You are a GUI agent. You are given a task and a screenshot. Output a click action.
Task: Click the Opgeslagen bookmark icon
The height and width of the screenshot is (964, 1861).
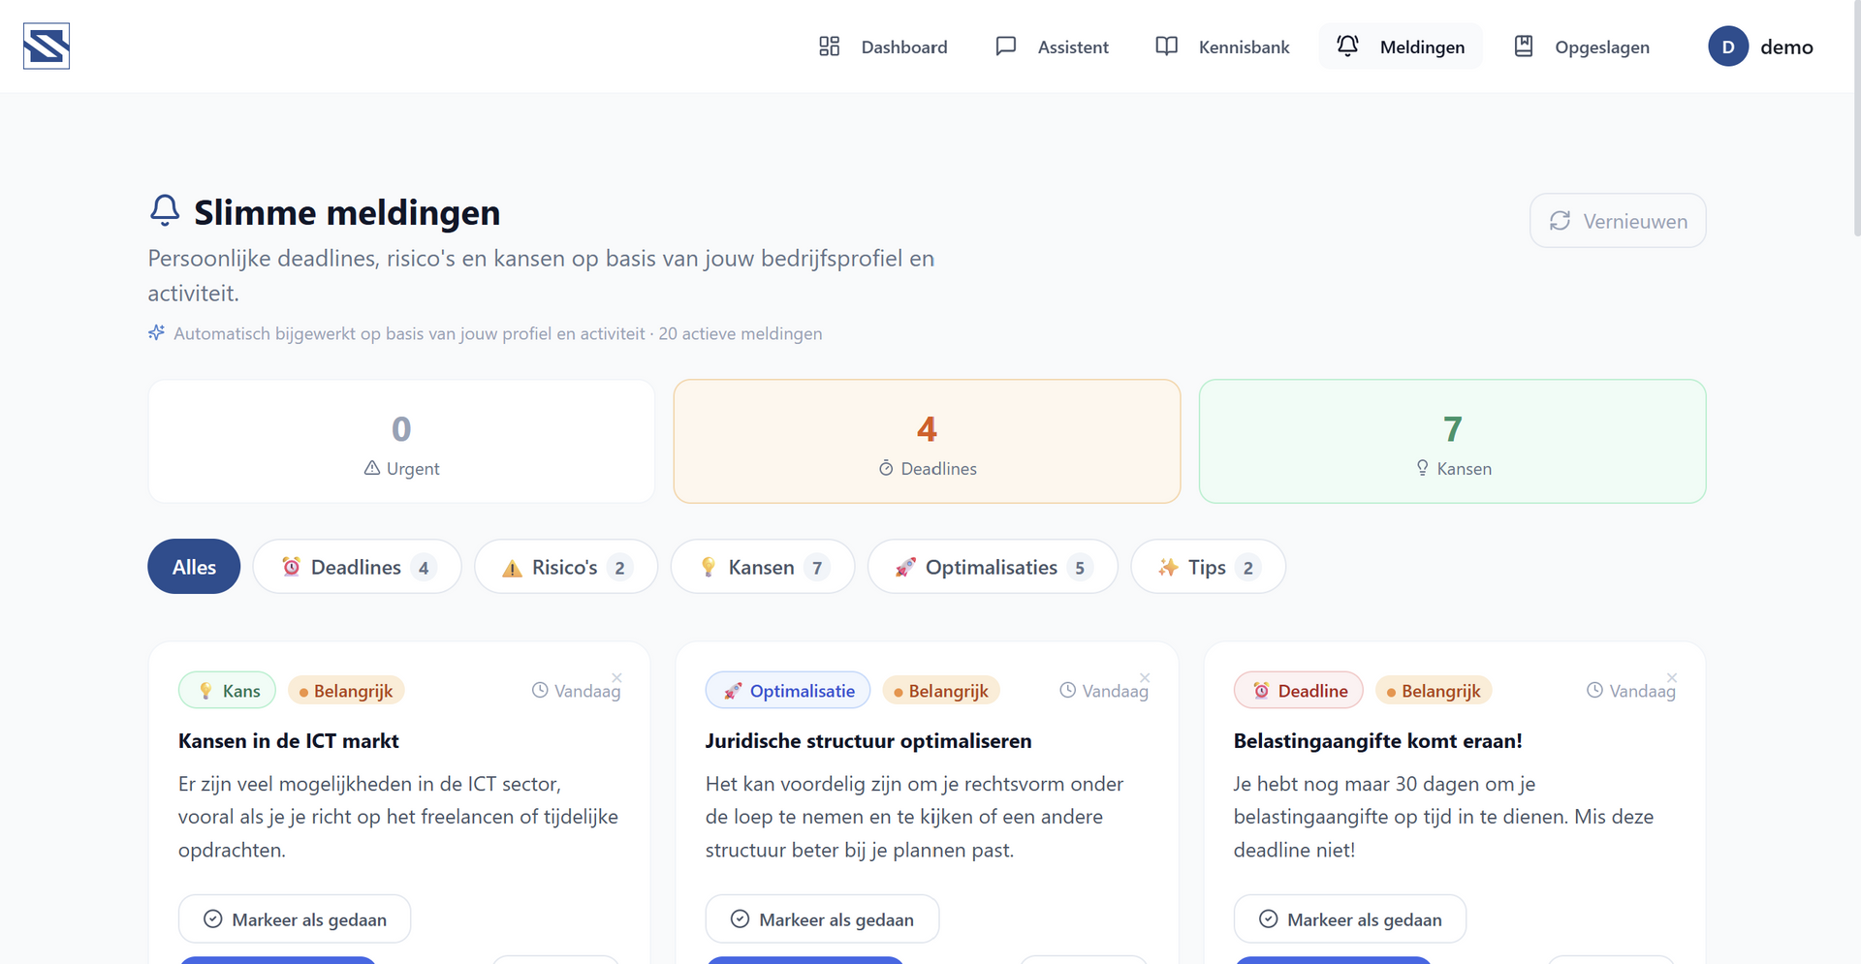(1524, 47)
